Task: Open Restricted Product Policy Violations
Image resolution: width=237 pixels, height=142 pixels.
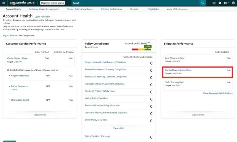Action: [x=102, y=105]
